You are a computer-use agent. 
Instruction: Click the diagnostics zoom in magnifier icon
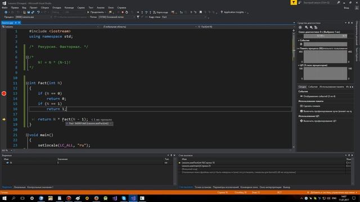point(307,27)
